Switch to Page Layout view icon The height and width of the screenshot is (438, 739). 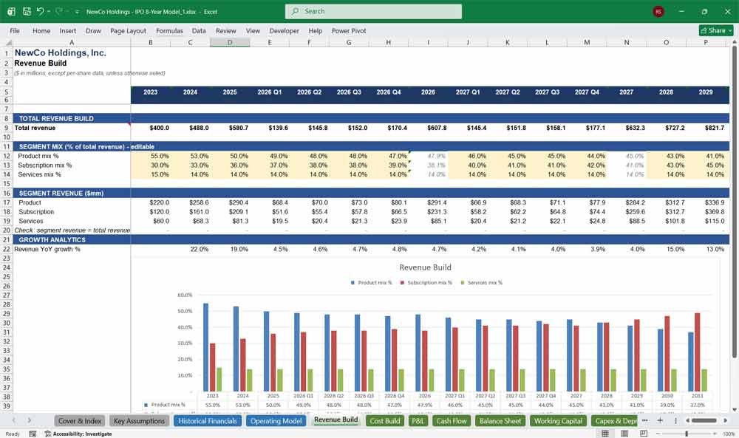click(624, 434)
